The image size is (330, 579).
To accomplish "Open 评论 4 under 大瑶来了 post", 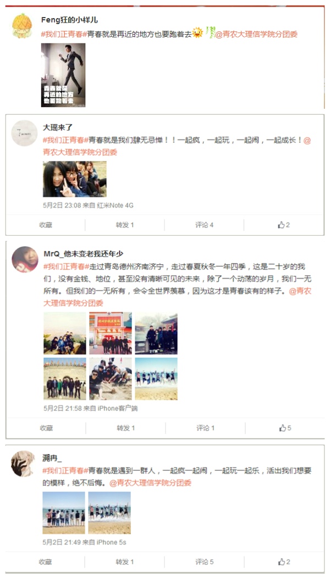I will (x=205, y=225).
